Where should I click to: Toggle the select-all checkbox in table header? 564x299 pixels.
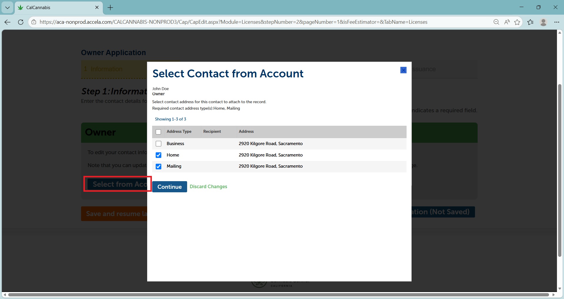(x=158, y=132)
